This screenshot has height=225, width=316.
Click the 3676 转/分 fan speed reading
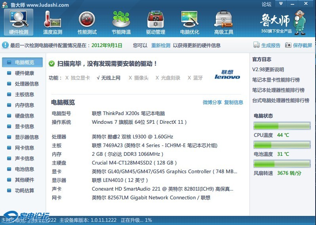click(289, 173)
